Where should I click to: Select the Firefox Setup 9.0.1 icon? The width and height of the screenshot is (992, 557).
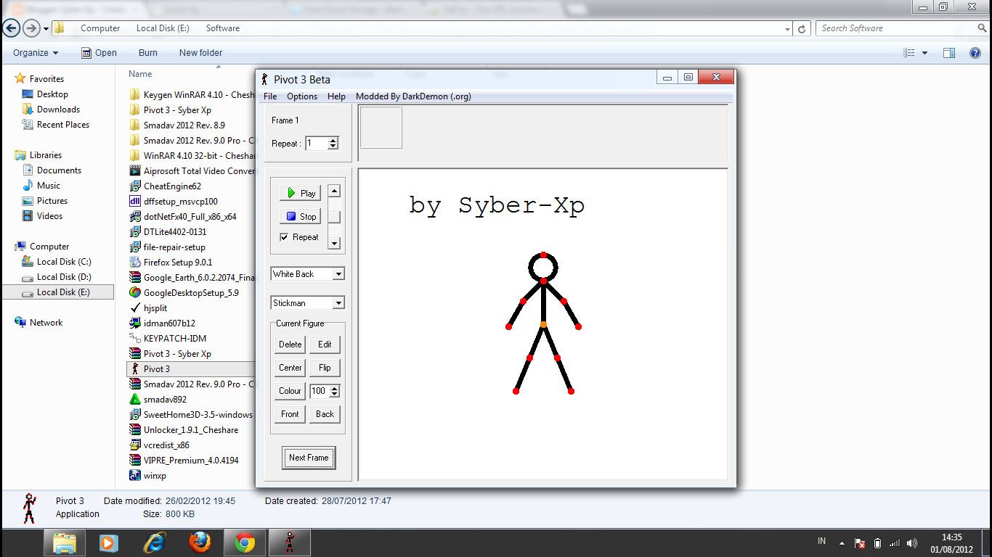click(135, 263)
